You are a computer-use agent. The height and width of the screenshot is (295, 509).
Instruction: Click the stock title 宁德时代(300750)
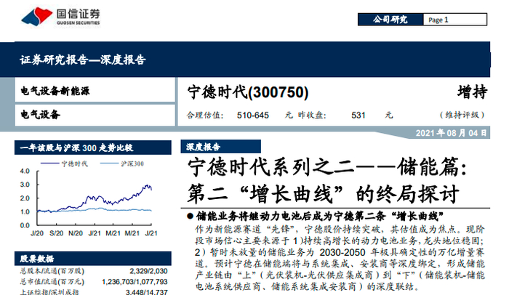point(248,92)
